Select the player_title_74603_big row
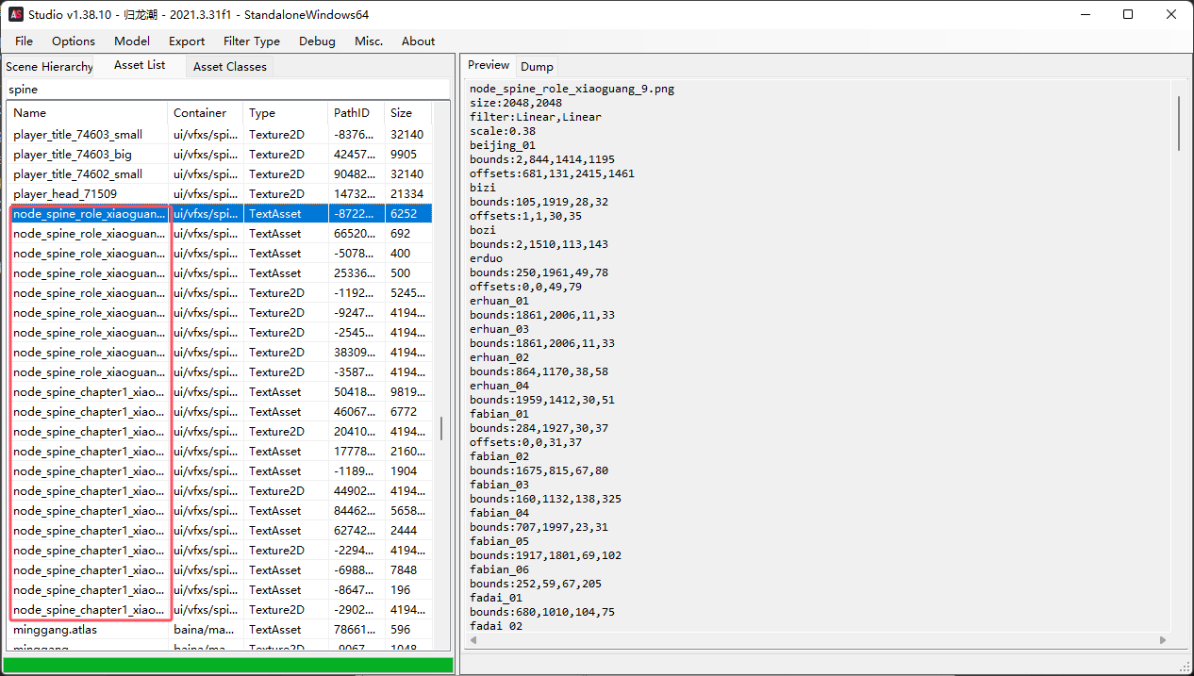This screenshot has width=1194, height=676. [x=220, y=155]
